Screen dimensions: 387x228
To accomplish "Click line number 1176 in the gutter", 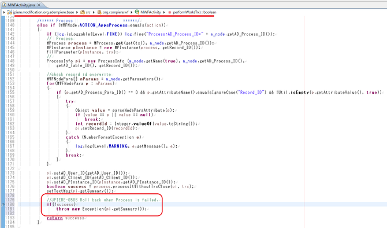I will (10, 186).
